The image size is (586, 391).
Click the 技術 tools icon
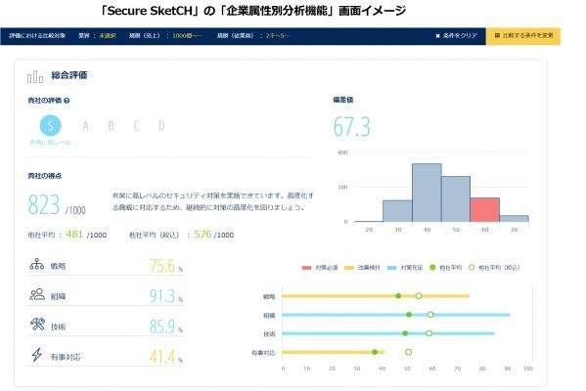(x=37, y=324)
